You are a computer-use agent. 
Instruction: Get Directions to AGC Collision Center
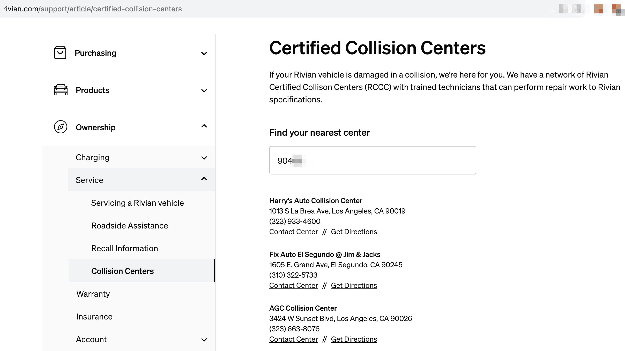(354, 339)
